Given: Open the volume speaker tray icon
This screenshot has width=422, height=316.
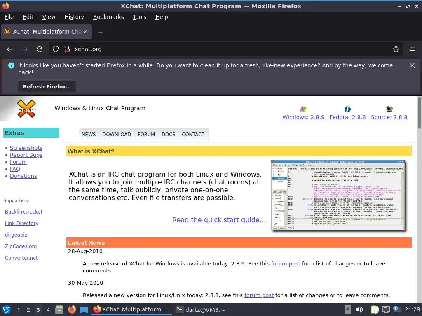Looking at the screenshot, I should pyautogui.click(x=359, y=309).
